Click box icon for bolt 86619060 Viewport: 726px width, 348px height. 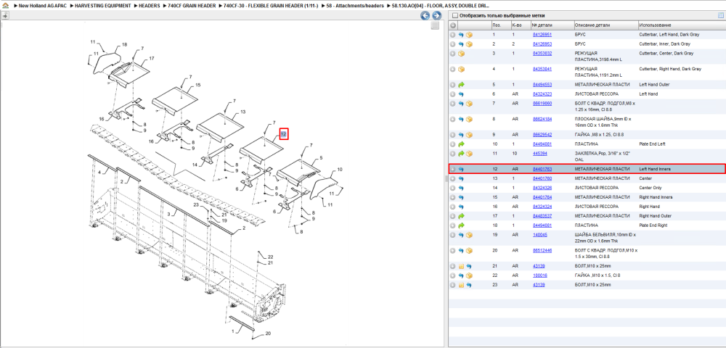tap(469, 104)
